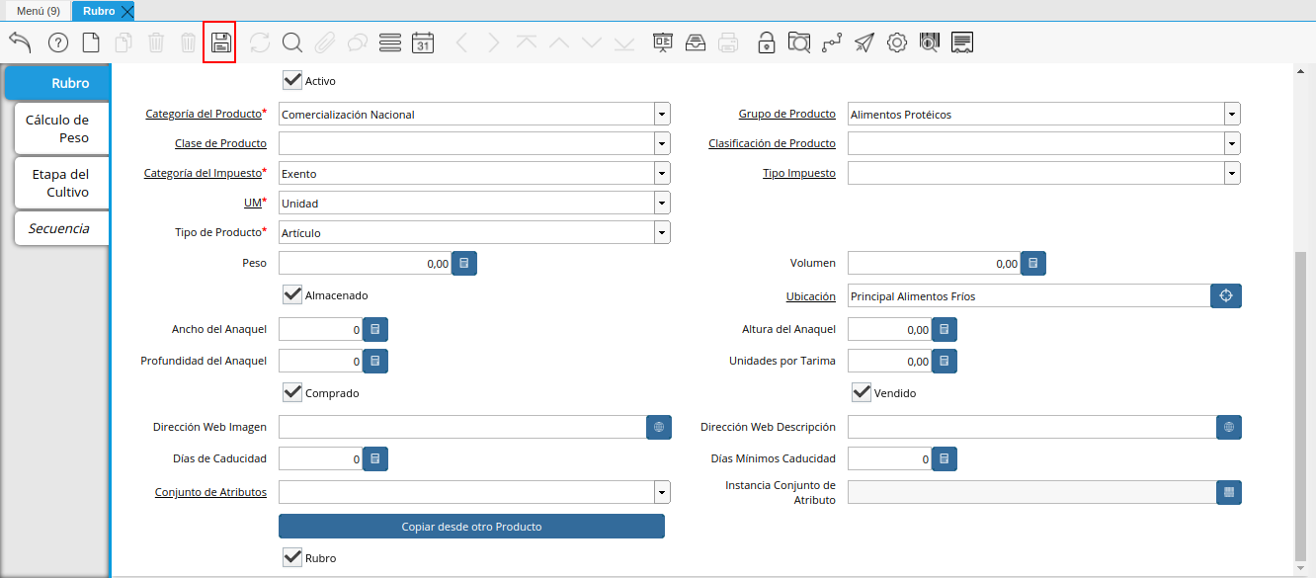The height and width of the screenshot is (578, 1316).
Task: Open the calendar history icon
Action: (x=423, y=42)
